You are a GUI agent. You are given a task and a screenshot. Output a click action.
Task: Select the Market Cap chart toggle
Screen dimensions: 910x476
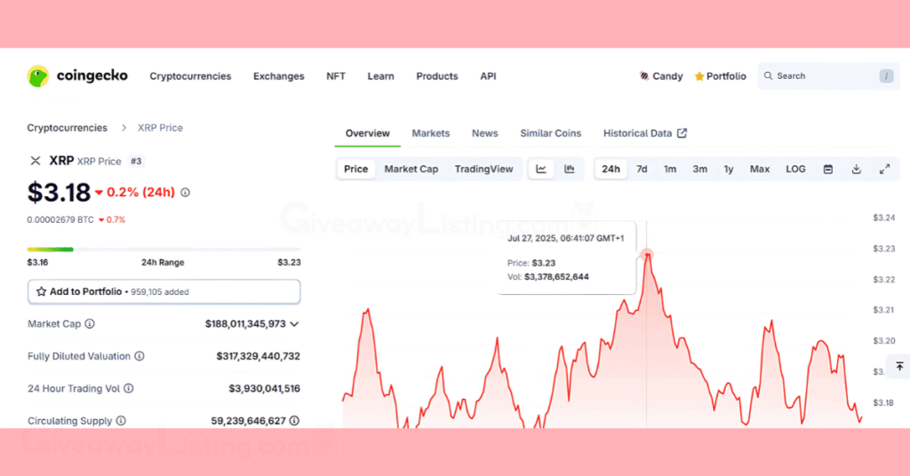point(411,169)
